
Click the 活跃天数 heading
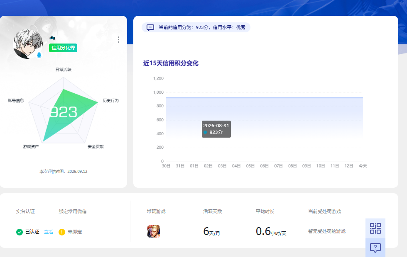pyautogui.click(x=213, y=211)
